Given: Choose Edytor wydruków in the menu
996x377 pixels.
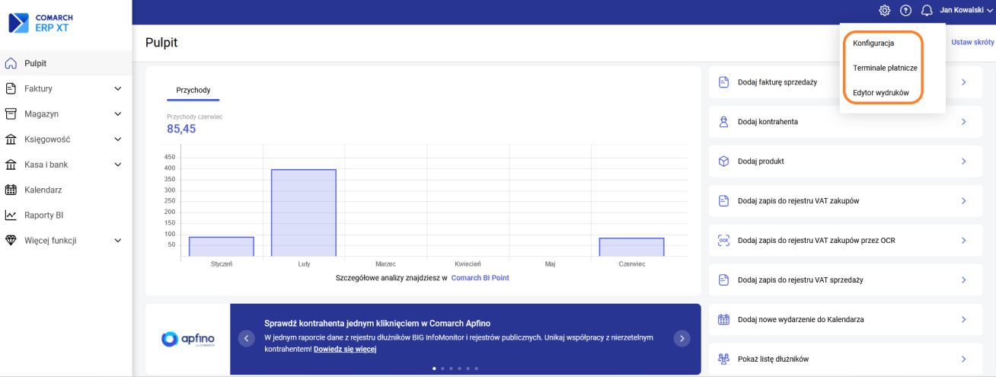Looking at the screenshot, I should click(881, 92).
